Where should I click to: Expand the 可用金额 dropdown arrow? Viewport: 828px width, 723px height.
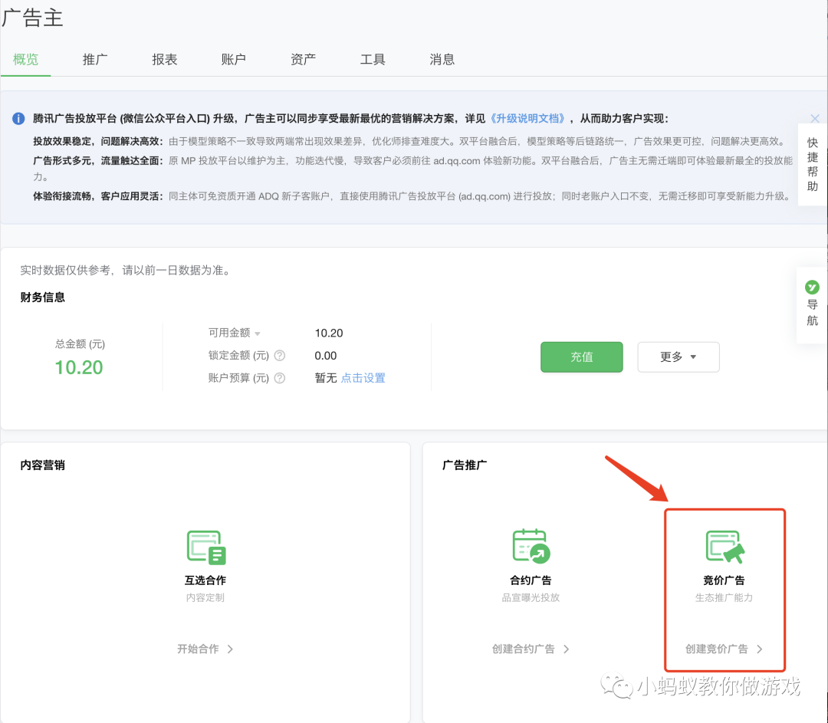258,334
